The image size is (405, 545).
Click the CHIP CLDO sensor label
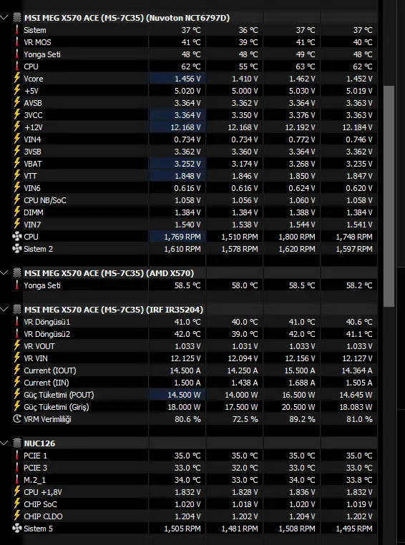point(43,516)
